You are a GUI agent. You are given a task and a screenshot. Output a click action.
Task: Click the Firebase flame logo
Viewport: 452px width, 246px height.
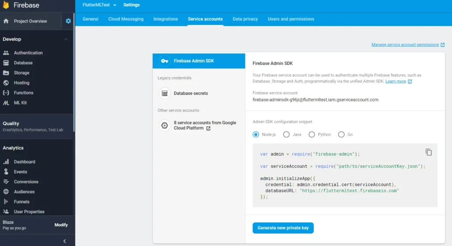coord(6,4)
